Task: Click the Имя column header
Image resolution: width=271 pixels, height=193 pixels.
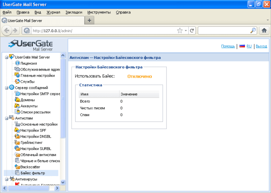Action: pyautogui.click(x=99, y=94)
